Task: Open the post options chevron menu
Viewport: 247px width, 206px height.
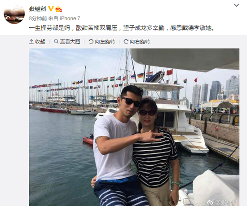Action: pos(236,5)
